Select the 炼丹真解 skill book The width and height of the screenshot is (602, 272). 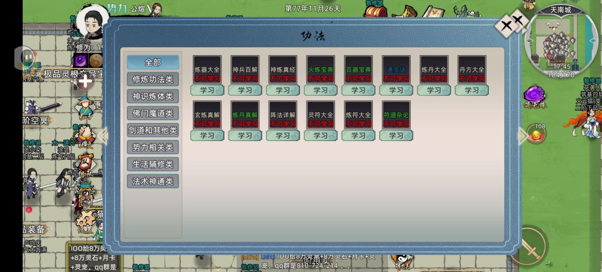coord(245,115)
